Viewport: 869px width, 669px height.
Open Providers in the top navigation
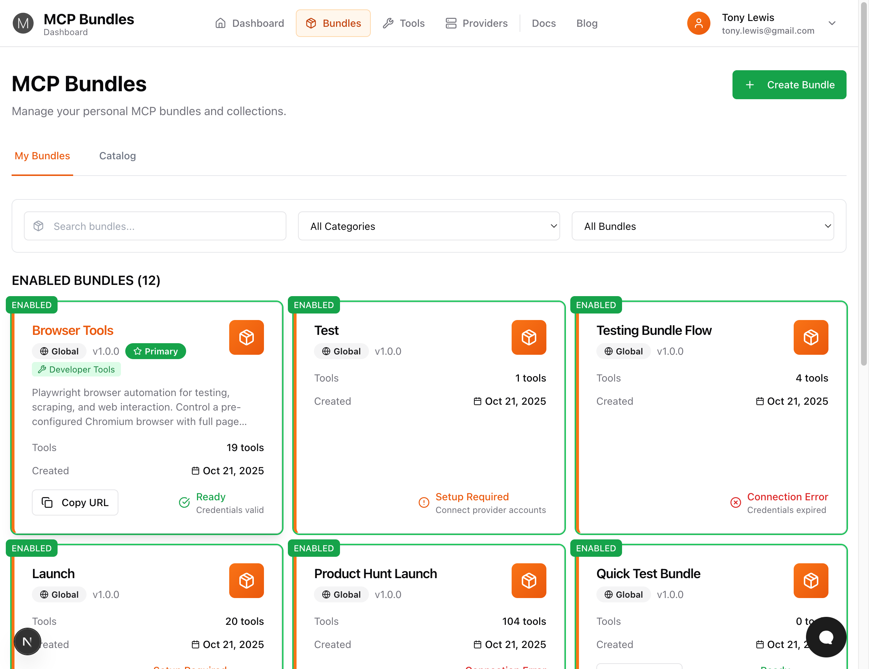476,24
